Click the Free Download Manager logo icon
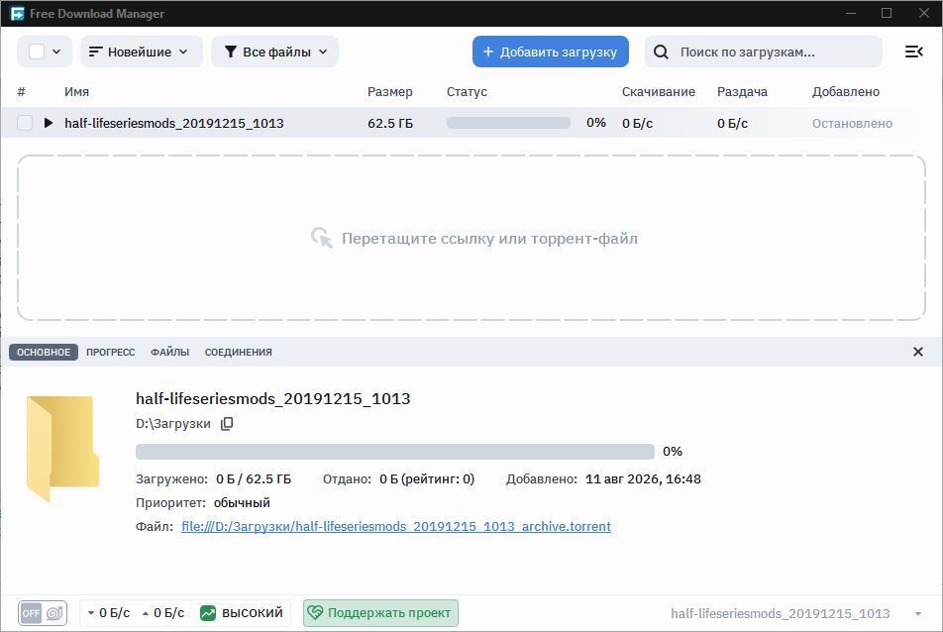The image size is (943, 632). [x=18, y=13]
